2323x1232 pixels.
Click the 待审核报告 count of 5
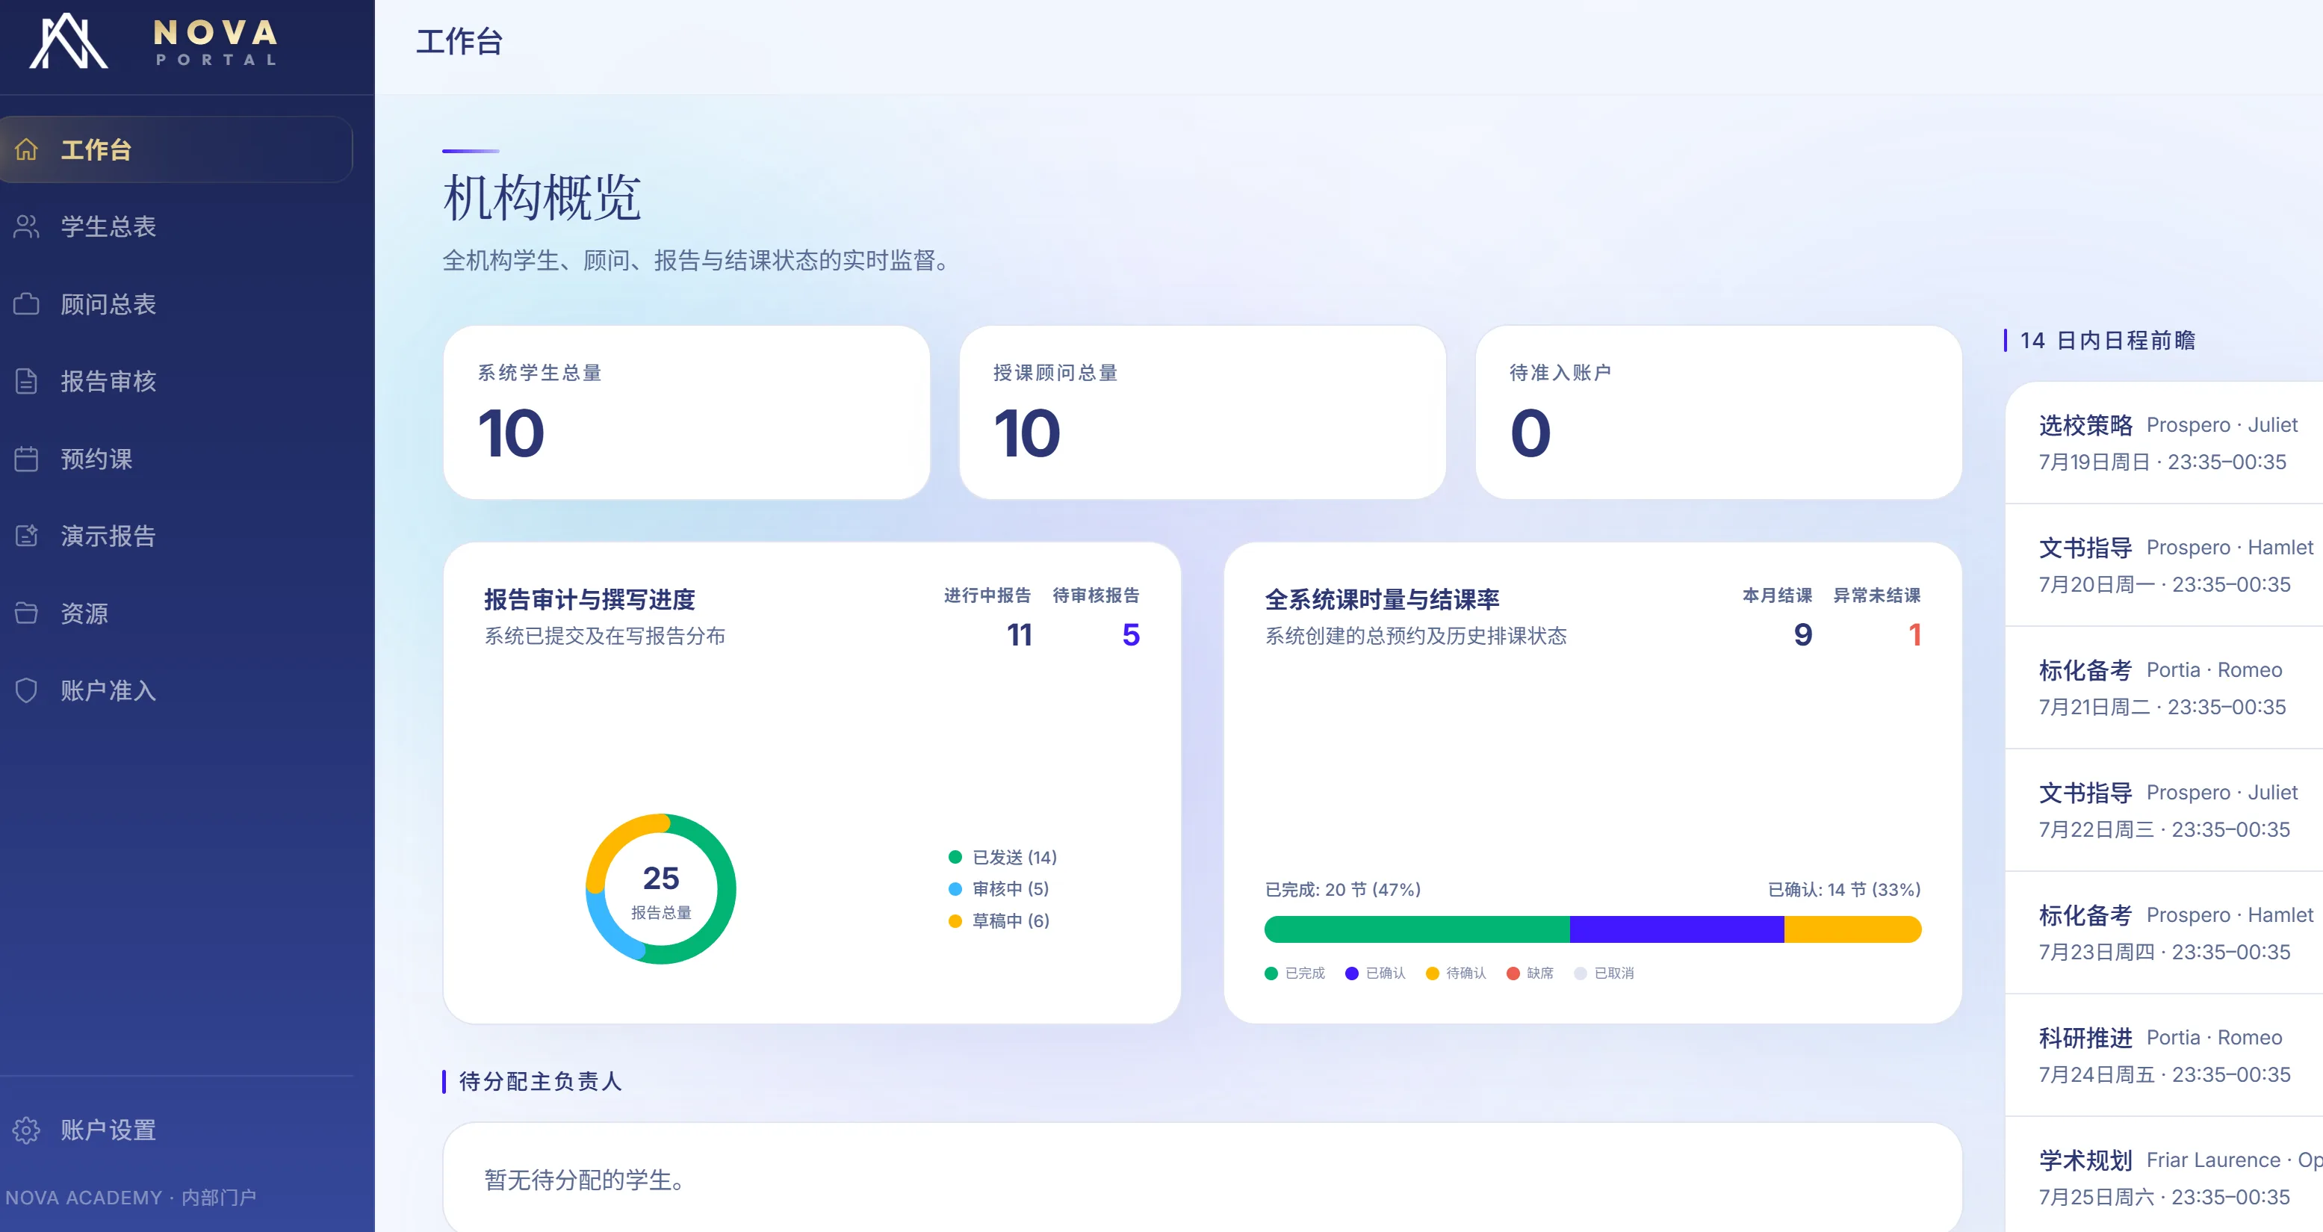coord(1131,635)
